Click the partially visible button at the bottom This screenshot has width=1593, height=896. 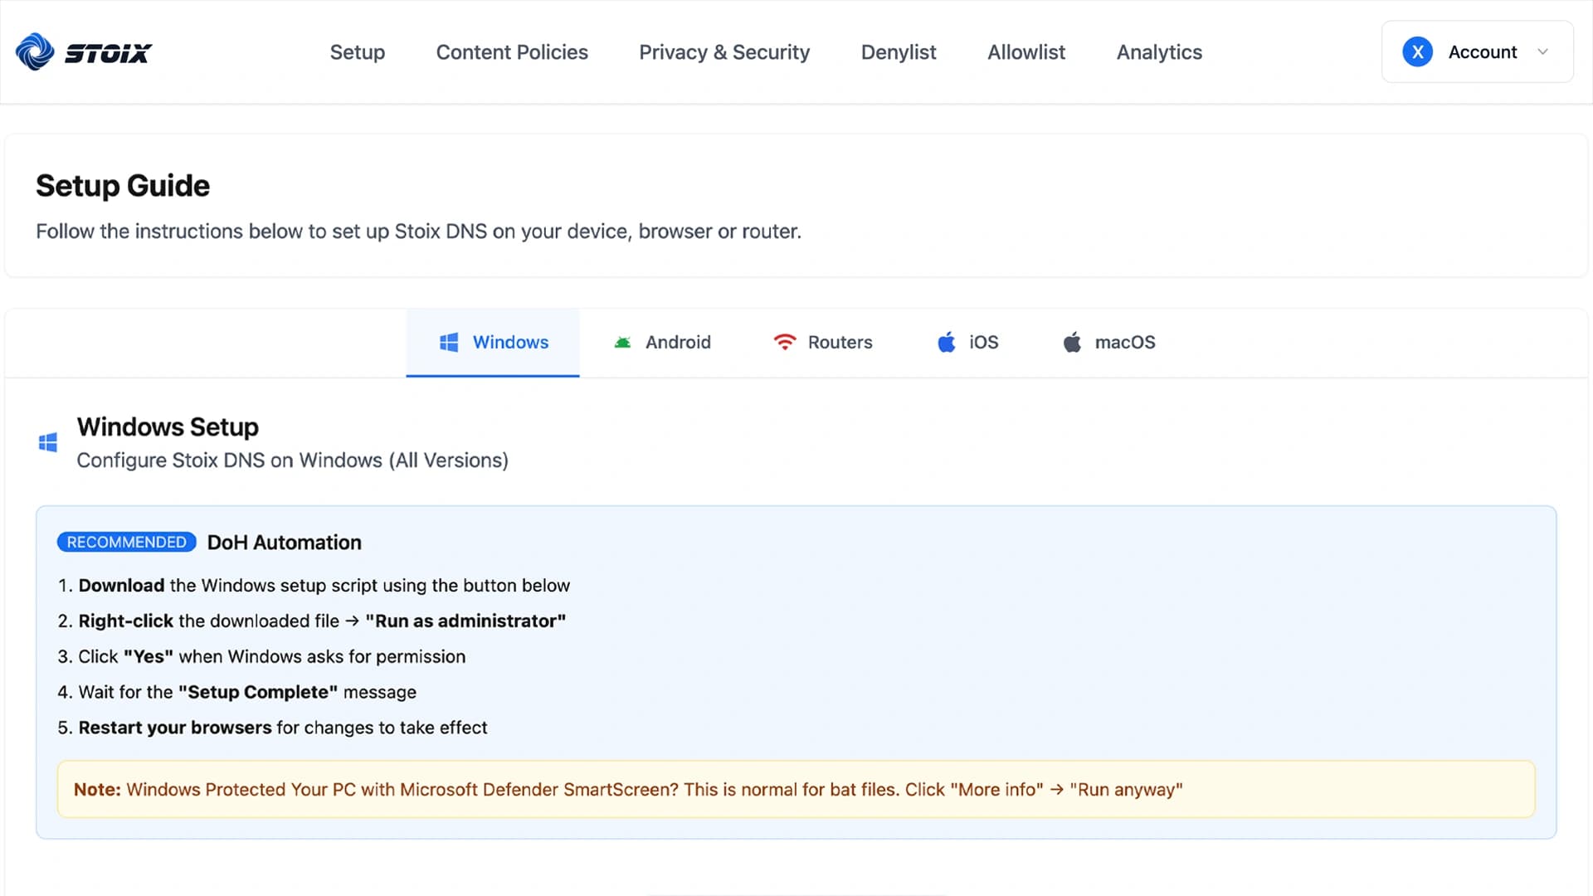(x=796, y=892)
